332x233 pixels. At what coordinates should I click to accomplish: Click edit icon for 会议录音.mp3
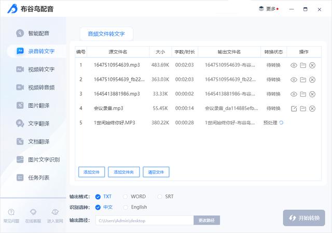point(294,108)
